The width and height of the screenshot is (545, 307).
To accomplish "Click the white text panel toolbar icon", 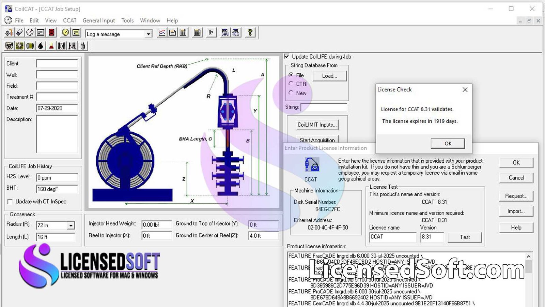I will (x=41, y=32).
